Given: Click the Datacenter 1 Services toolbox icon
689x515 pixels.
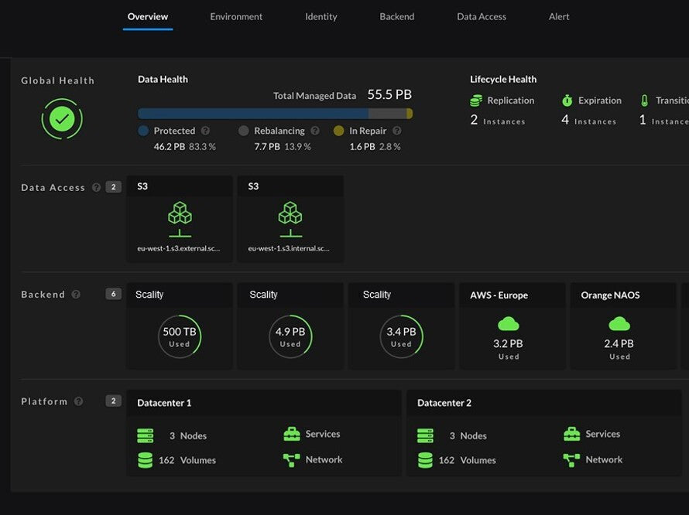Looking at the screenshot, I should tap(292, 435).
